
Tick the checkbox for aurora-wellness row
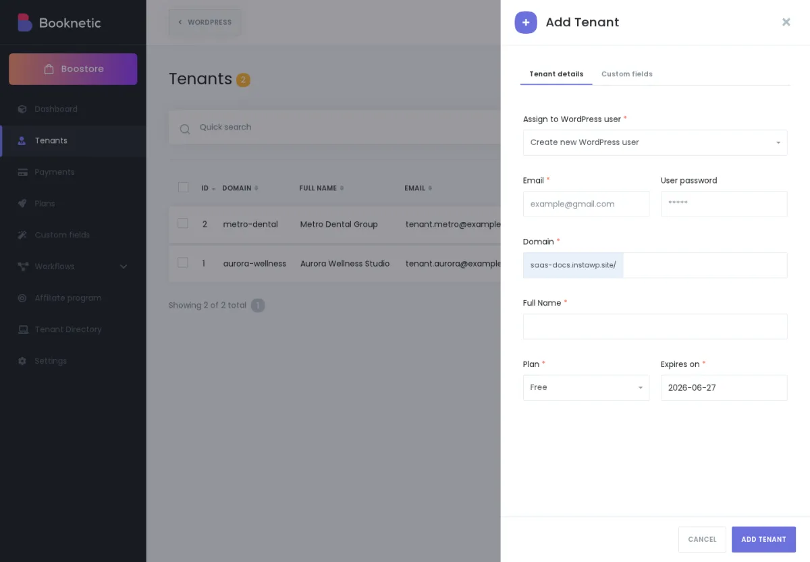point(183,262)
